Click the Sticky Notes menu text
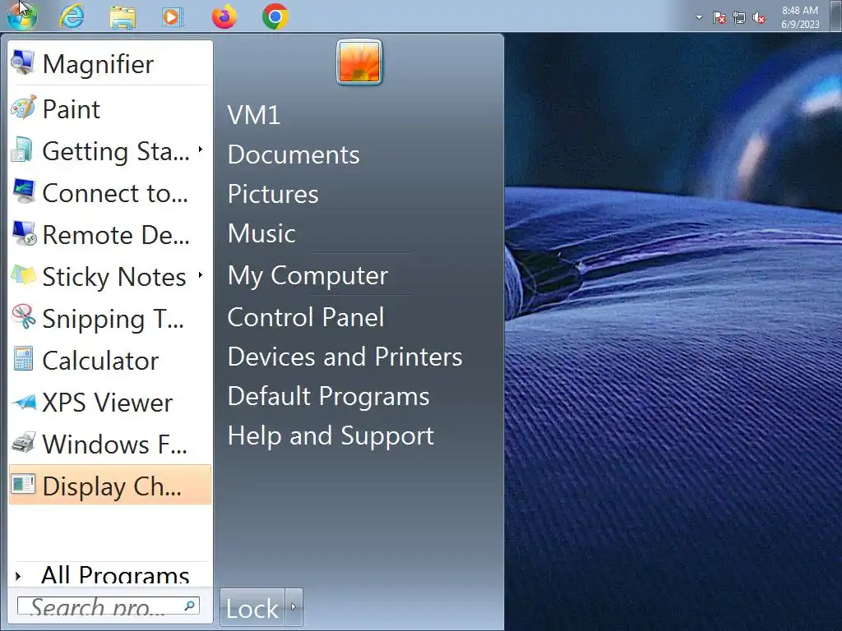 114,277
